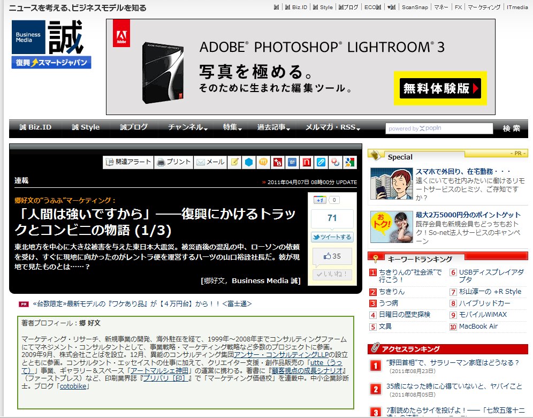533x418 pixels.
Task: Click the red +B bookmark icon
Action: tap(277, 162)
